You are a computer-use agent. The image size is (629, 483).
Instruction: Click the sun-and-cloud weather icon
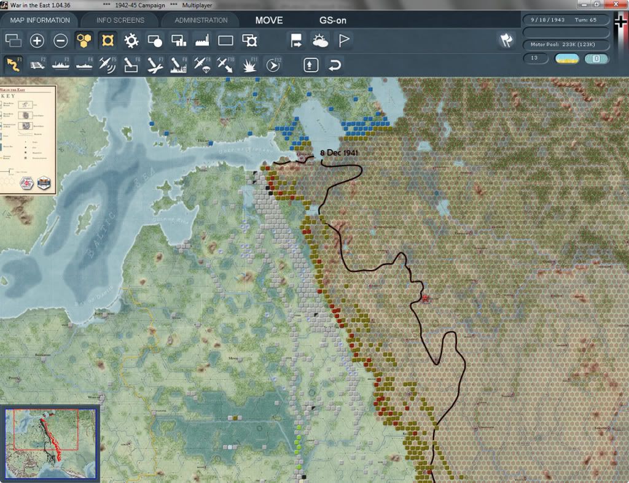point(319,41)
